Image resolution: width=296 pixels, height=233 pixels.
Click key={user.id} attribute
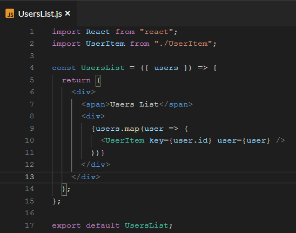click(180, 140)
